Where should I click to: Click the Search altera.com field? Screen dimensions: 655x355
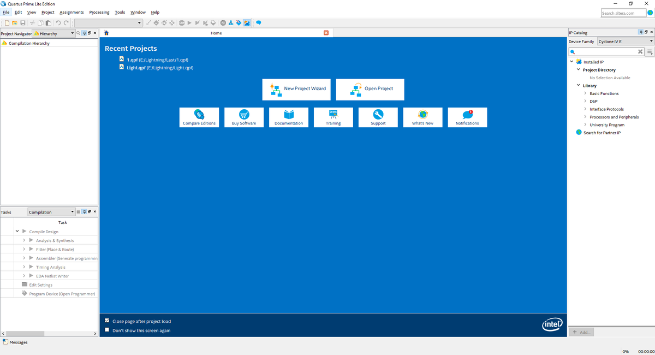[x=623, y=13]
